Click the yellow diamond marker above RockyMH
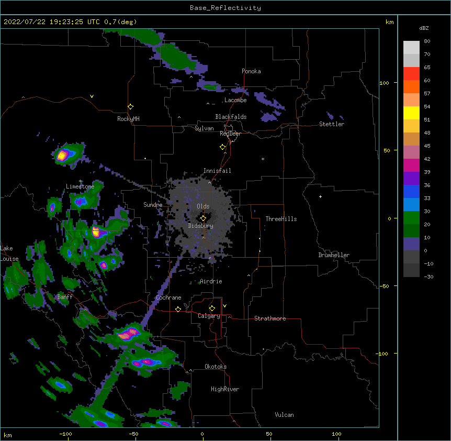 tap(130, 107)
